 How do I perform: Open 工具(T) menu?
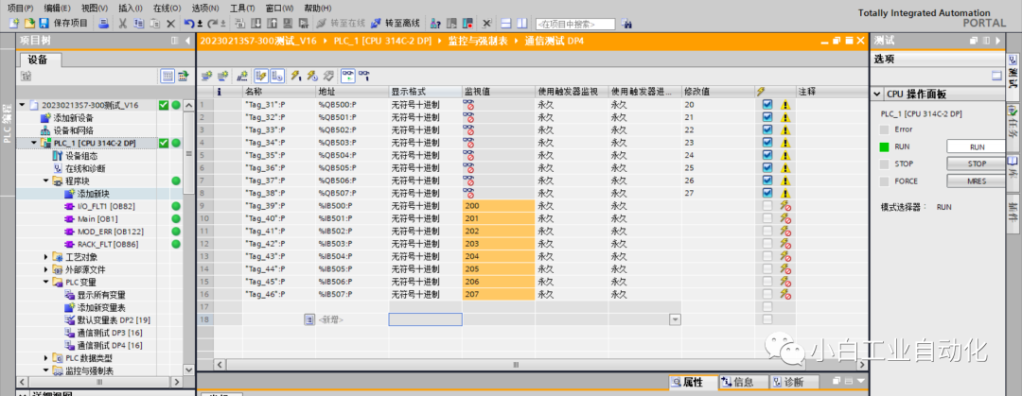click(x=242, y=8)
